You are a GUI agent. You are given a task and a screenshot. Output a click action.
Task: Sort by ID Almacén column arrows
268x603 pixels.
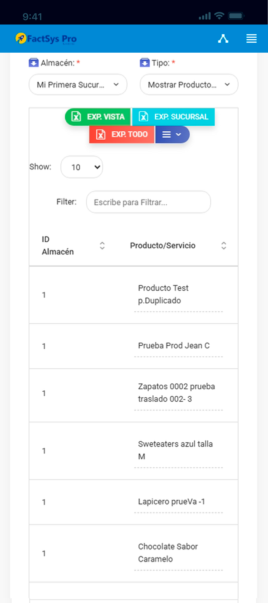click(x=102, y=245)
